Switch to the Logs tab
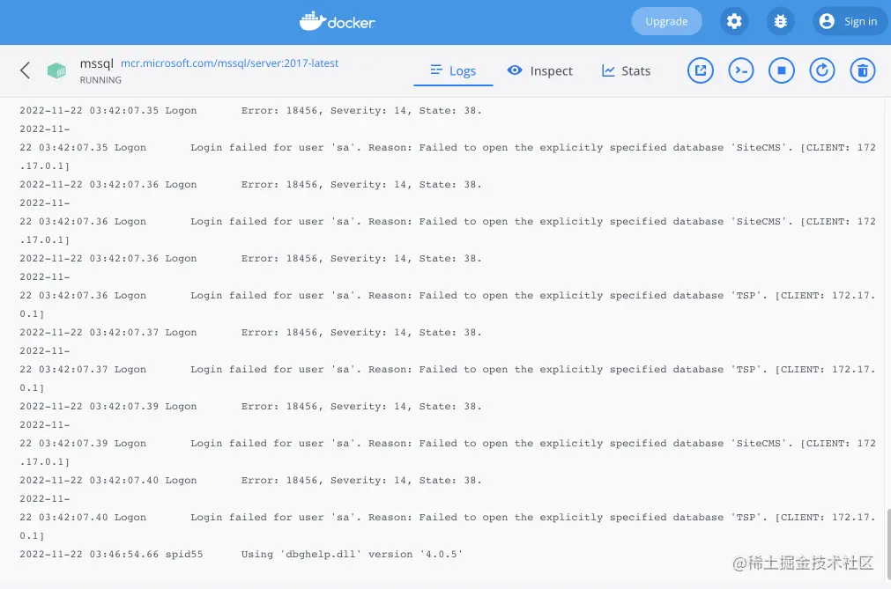The height and width of the screenshot is (589, 891). coord(453,71)
